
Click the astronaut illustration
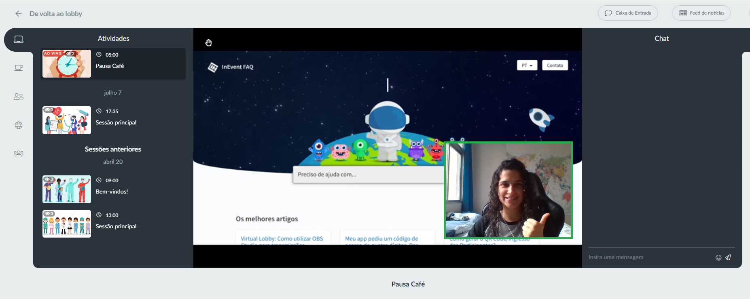387,131
